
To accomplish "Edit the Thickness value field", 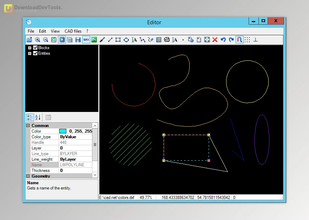I will 75,171.
